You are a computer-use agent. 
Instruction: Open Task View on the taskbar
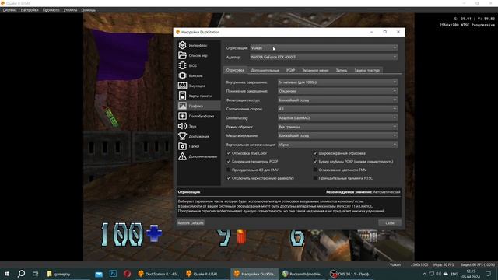(x=35, y=274)
